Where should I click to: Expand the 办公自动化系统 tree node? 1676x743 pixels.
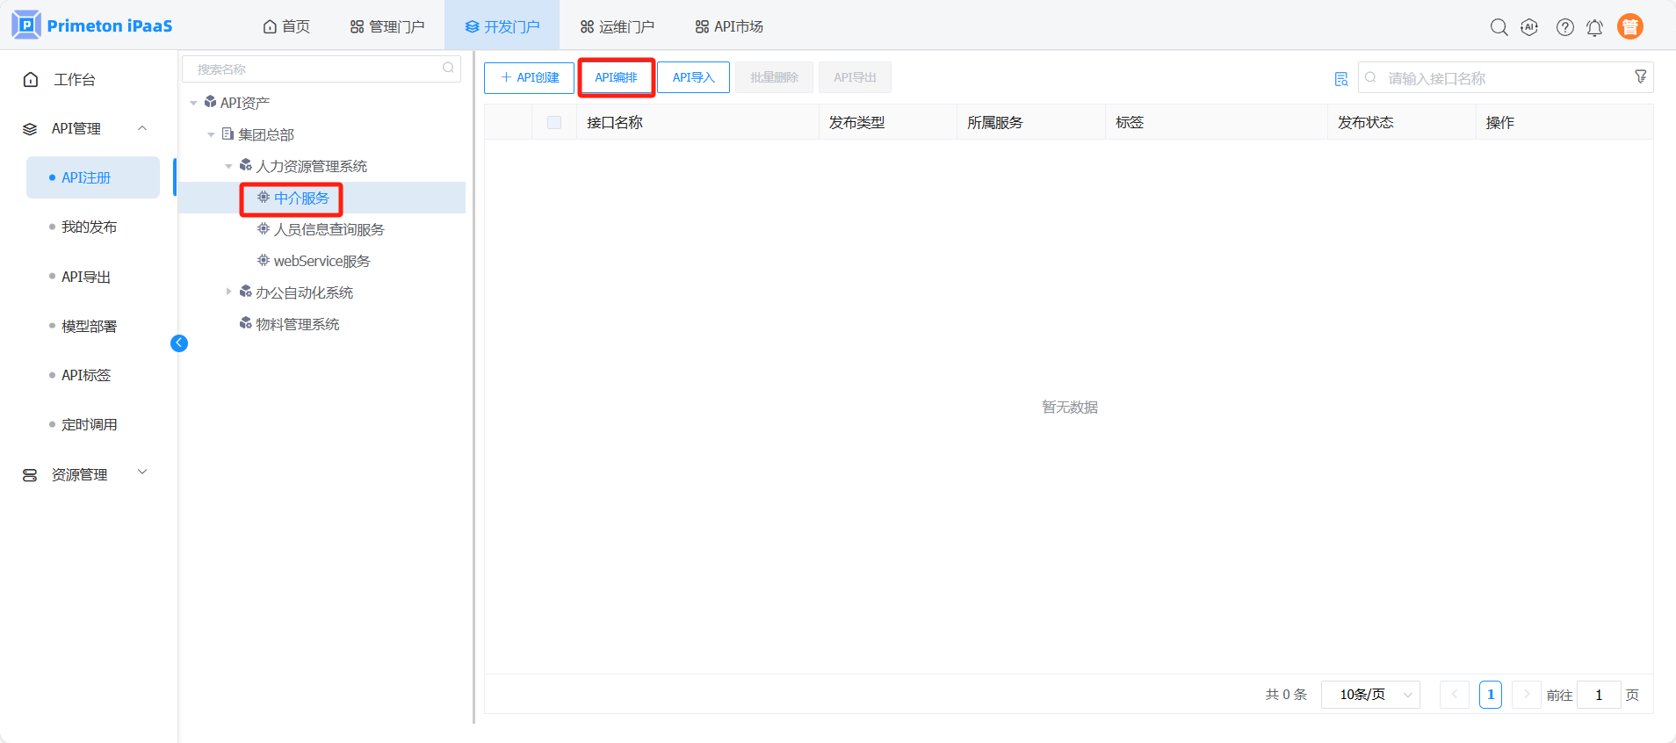point(228,292)
